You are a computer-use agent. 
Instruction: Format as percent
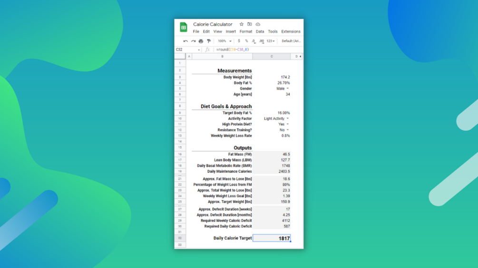(x=246, y=41)
